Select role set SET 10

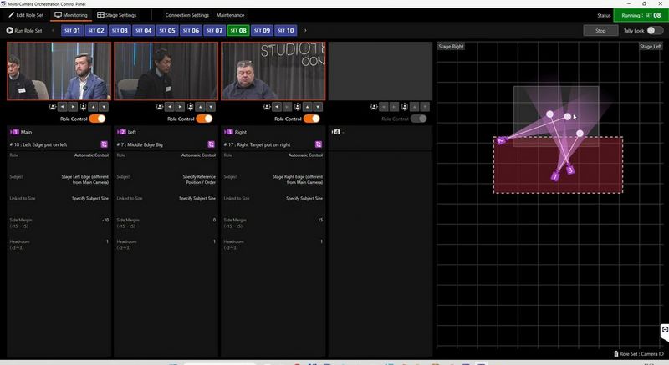pos(285,31)
